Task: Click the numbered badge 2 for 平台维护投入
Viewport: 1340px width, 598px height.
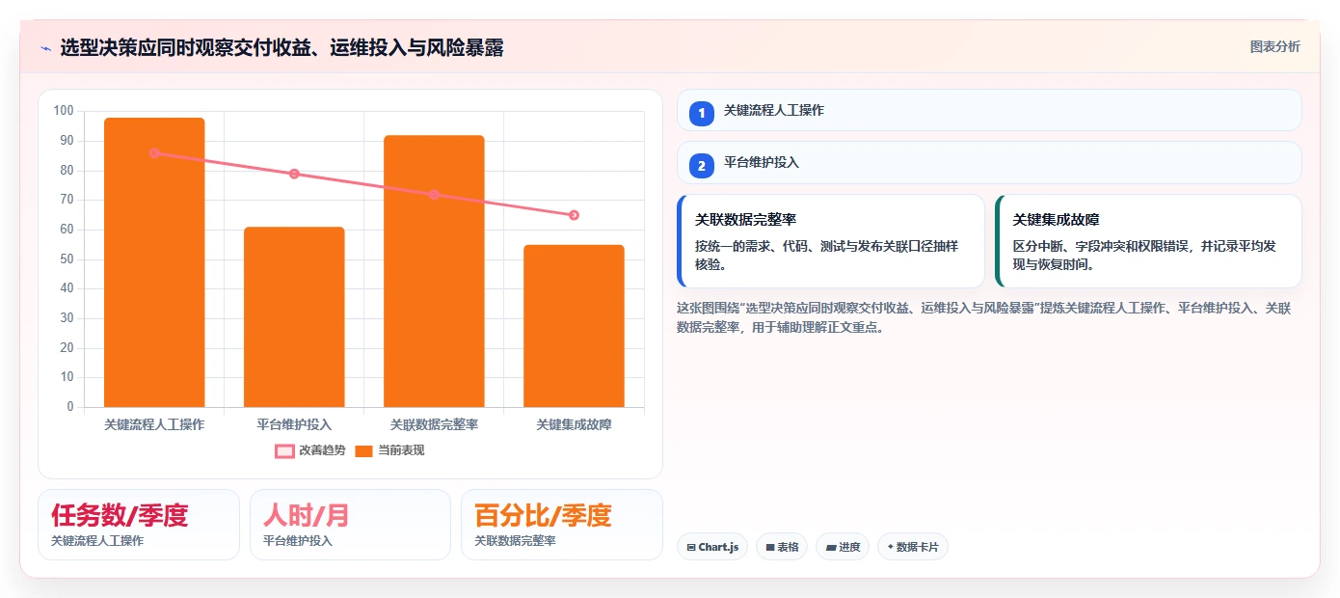Action: 702,166
